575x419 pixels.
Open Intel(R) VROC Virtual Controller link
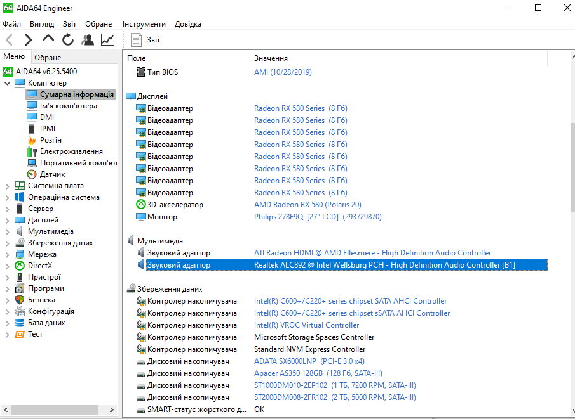[307, 325]
